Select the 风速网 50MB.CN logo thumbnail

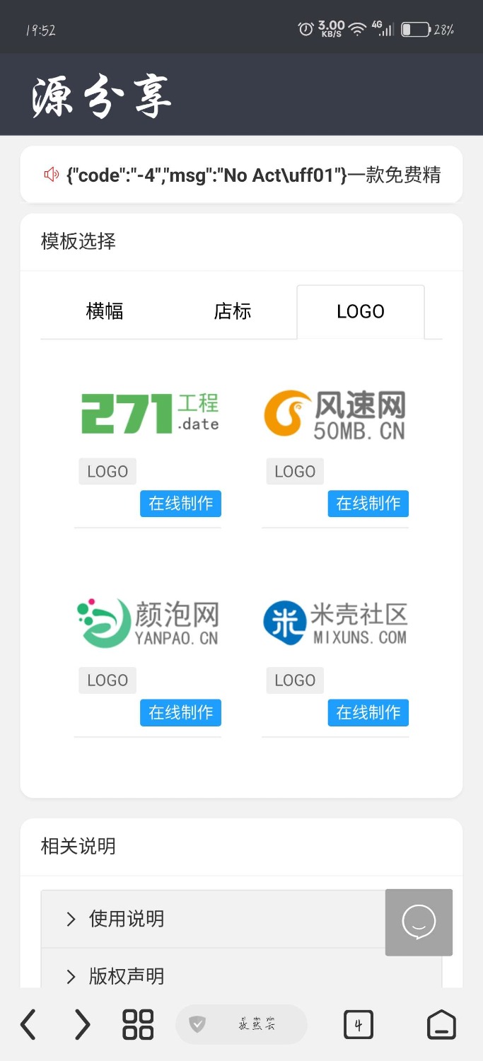click(x=335, y=414)
